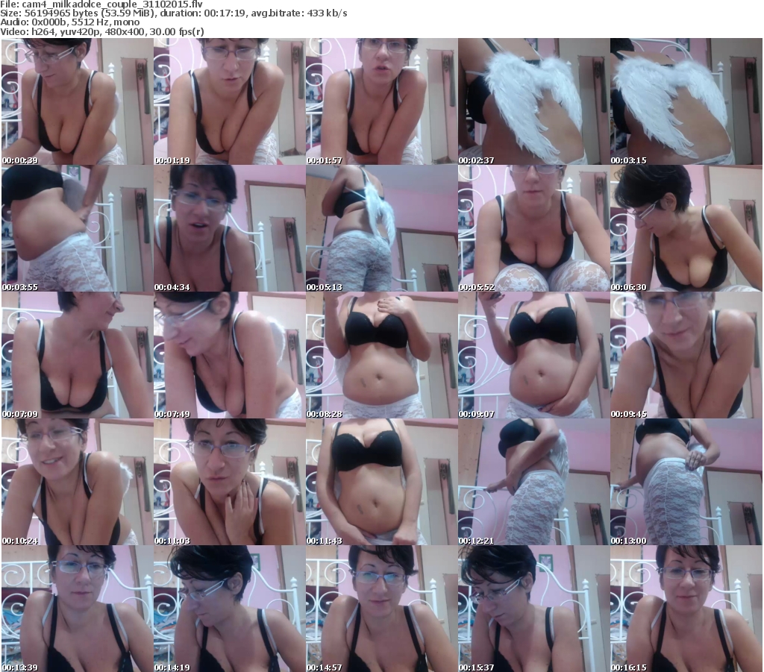Choose frame with timestamp 00:15:37
Image resolution: width=764 pixels, height=672 pixels.
click(x=534, y=609)
